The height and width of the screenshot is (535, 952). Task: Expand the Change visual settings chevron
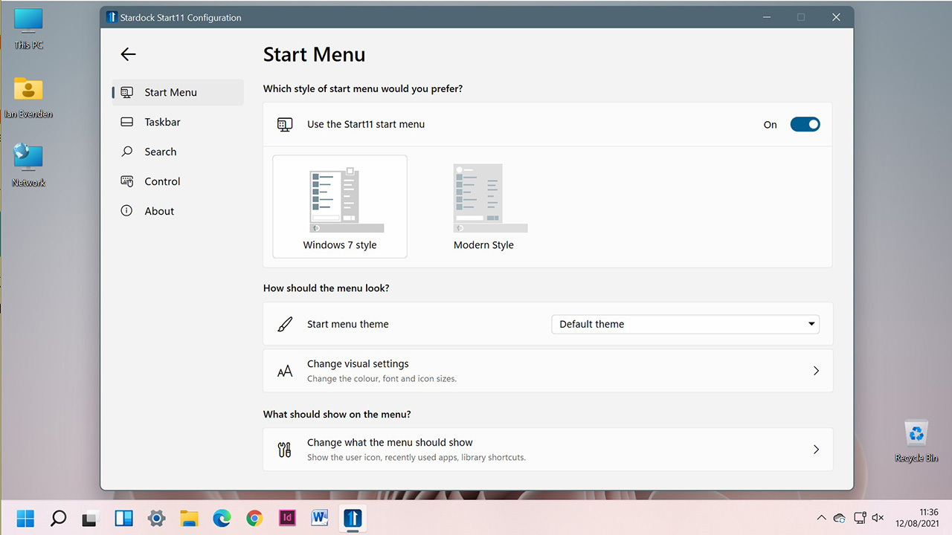pos(816,370)
